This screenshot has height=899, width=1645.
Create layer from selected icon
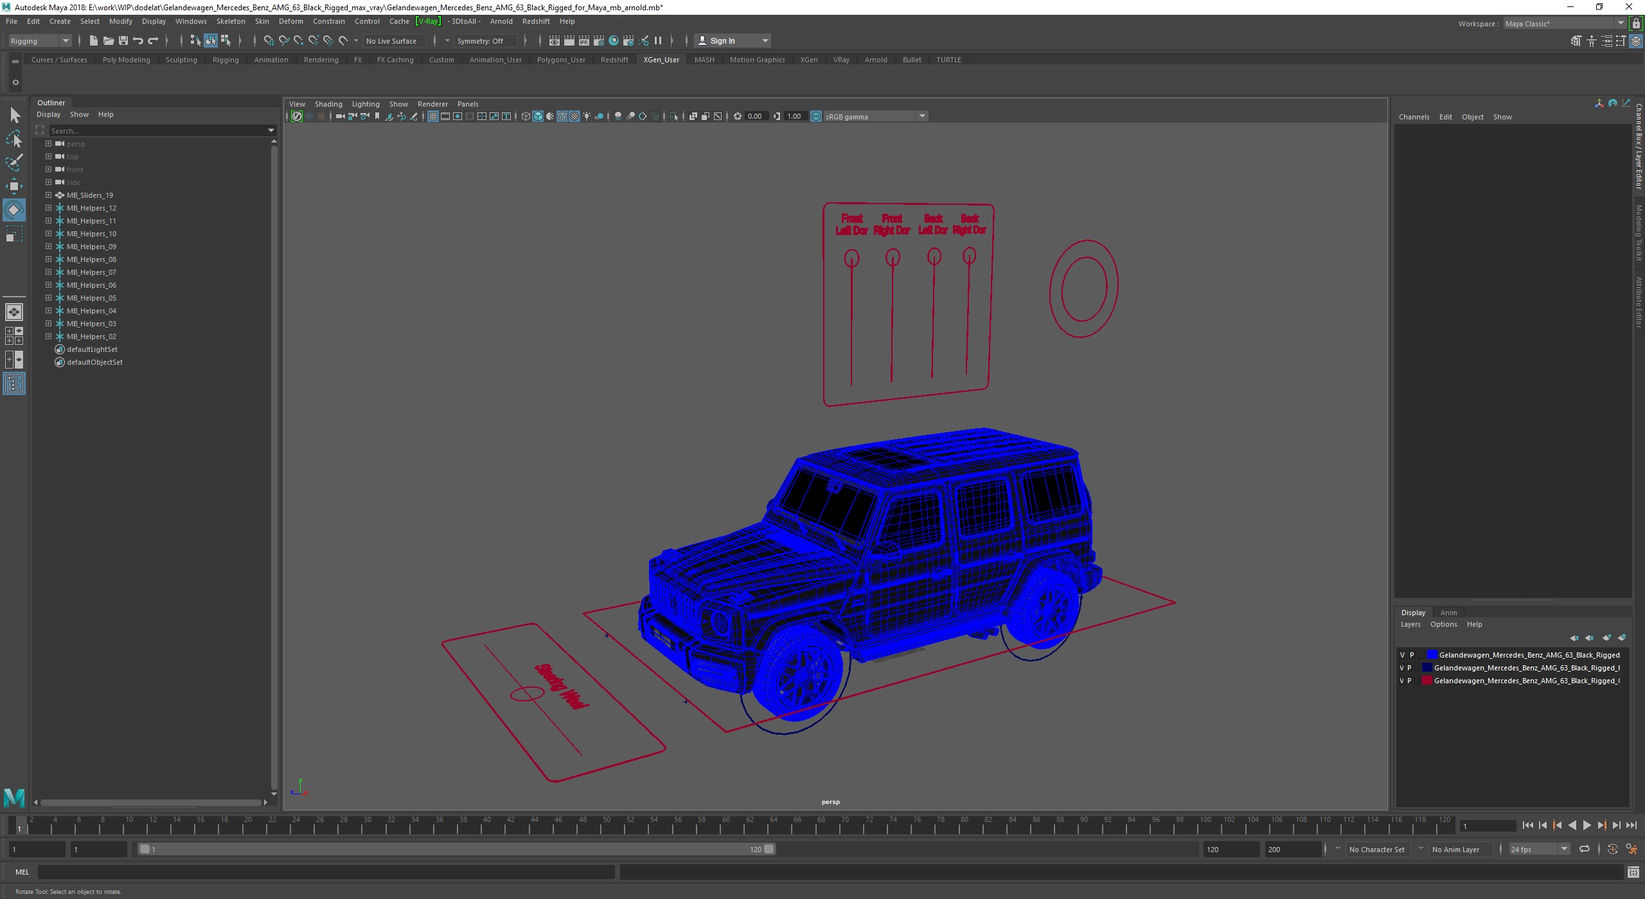[1622, 638]
